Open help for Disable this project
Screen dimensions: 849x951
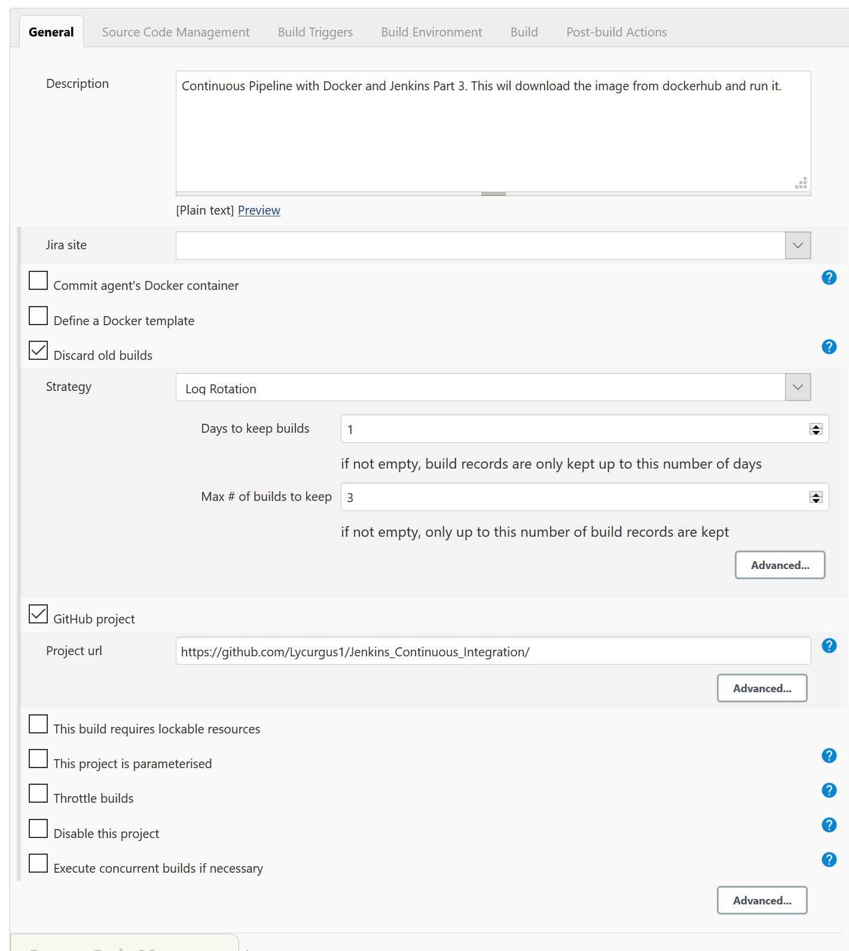(829, 825)
